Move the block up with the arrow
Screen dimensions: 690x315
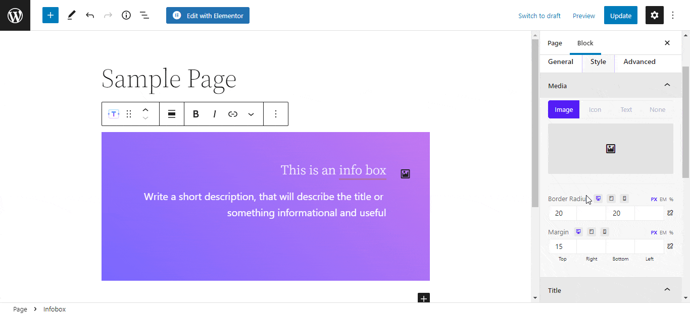tap(145, 109)
